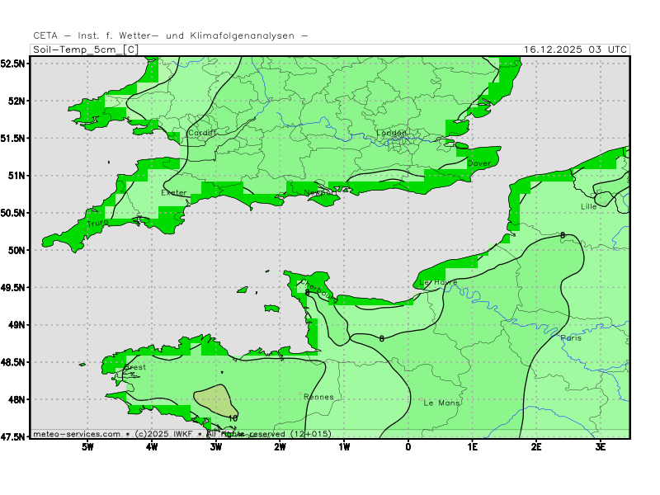Click the Cardiff city label
Screen dimensions: 660x495
(201, 132)
